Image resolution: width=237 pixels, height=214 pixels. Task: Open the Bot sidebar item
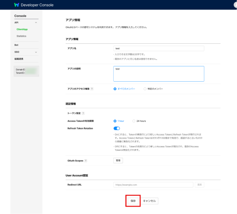pos(16,45)
